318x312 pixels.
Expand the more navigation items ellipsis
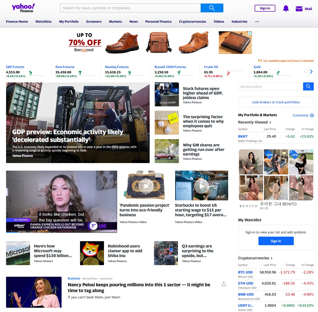[257, 22]
